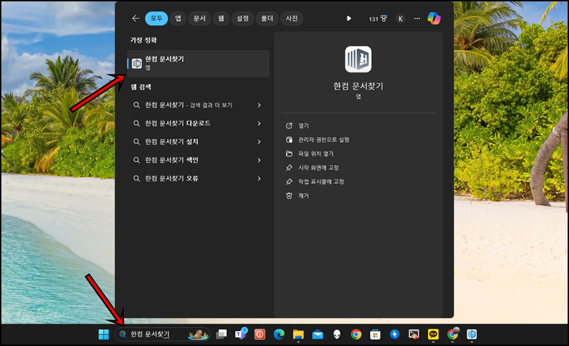
Task: Switch to the 폴더 filter tab
Action: click(x=267, y=18)
